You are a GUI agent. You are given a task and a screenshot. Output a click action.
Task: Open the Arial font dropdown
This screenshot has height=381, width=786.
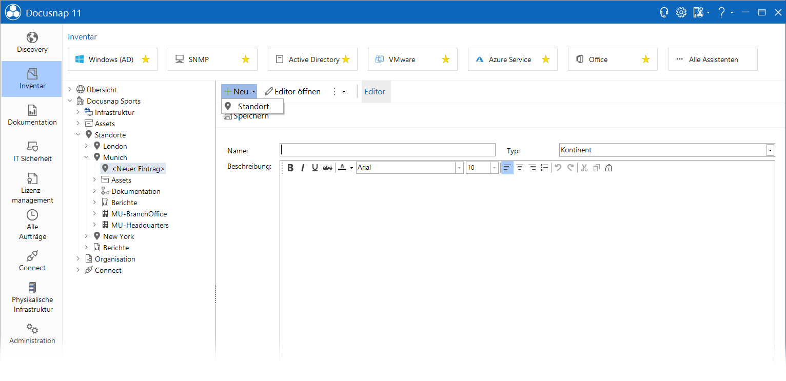click(x=459, y=168)
